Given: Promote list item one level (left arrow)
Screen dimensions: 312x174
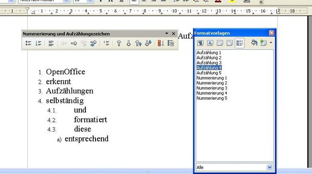Looking at the screenshot, I should (x=64, y=43).
